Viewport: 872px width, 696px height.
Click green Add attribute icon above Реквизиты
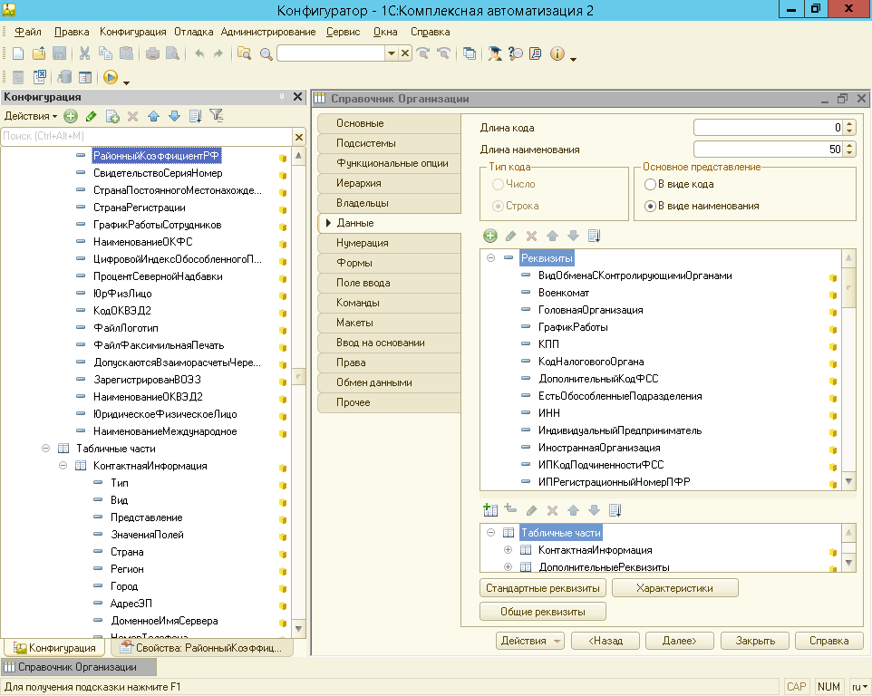point(490,236)
